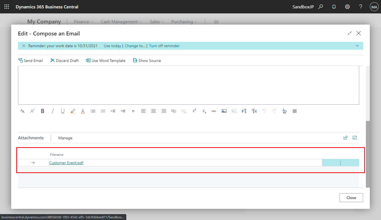Click Use today in the reminder banner

point(112,46)
